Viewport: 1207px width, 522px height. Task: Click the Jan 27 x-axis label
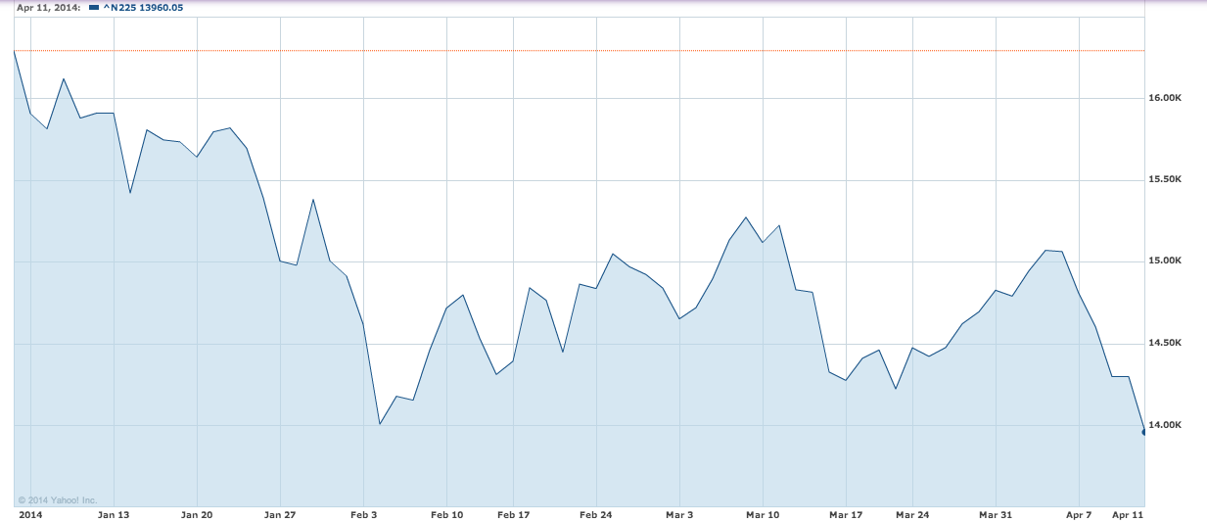pyautogui.click(x=280, y=514)
